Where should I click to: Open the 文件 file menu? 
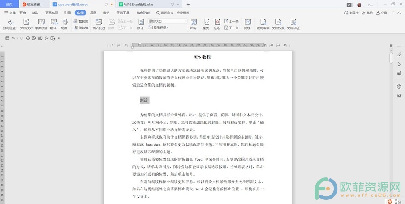pyautogui.click(x=10, y=13)
